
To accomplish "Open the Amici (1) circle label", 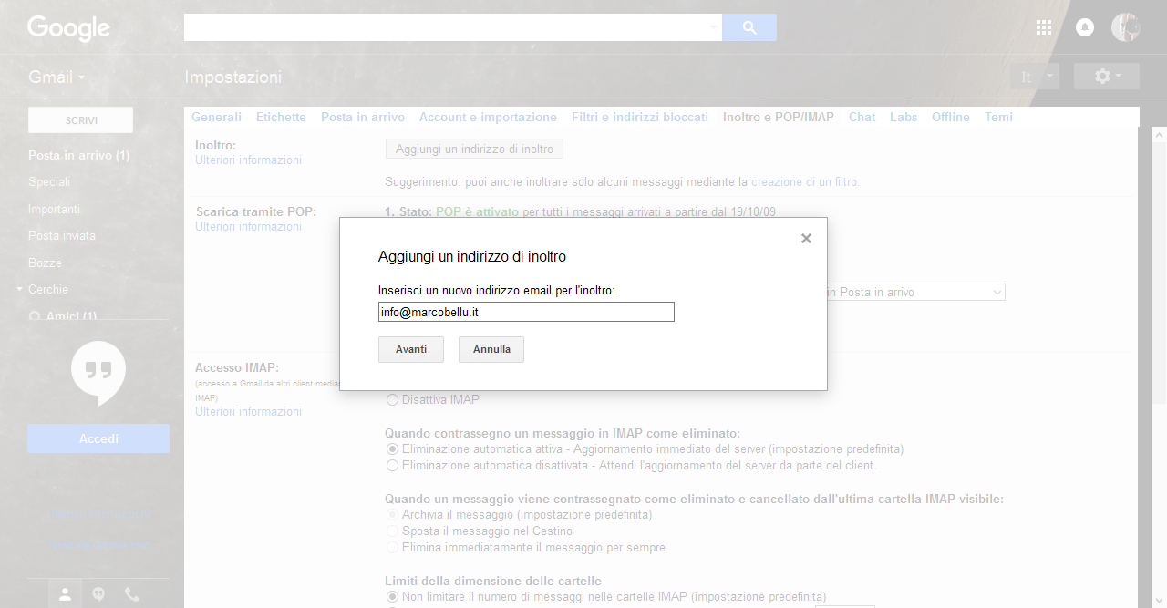I will (x=71, y=316).
